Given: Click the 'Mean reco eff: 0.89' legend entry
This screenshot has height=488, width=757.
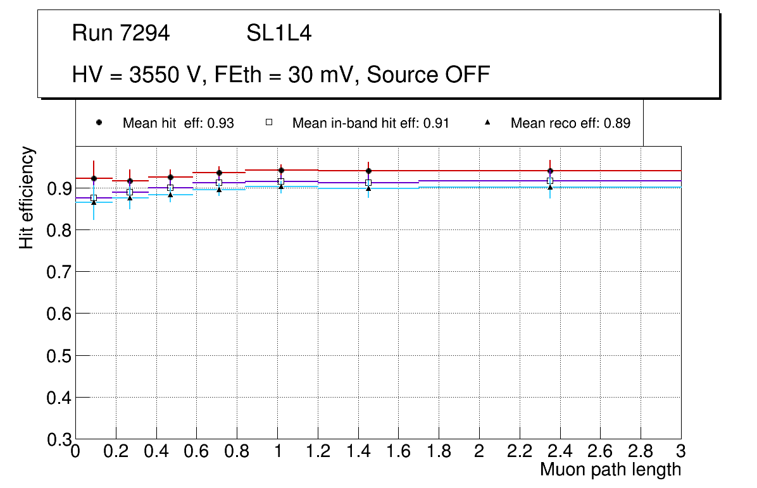Looking at the screenshot, I should [x=570, y=123].
